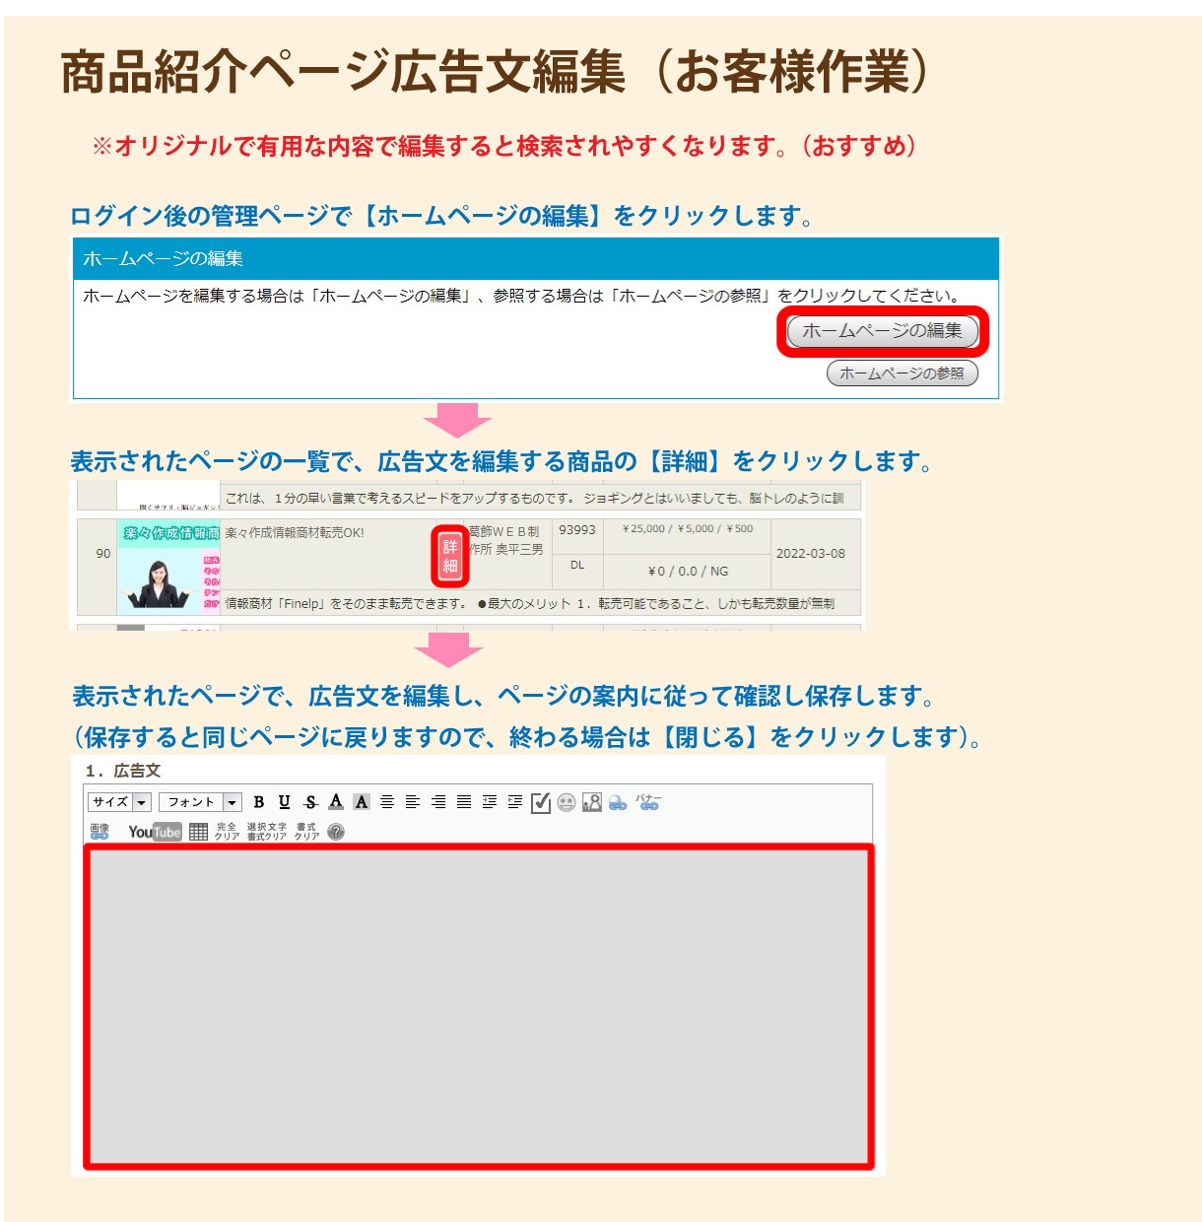1202x1222 pixels.
Task: Center-align text in the editor toolbar
Action: (387, 802)
